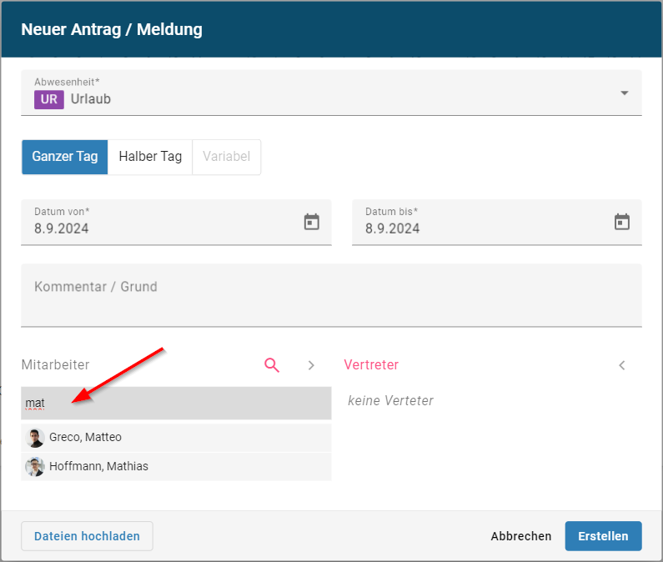Click the employee search field containing mat

point(176,404)
